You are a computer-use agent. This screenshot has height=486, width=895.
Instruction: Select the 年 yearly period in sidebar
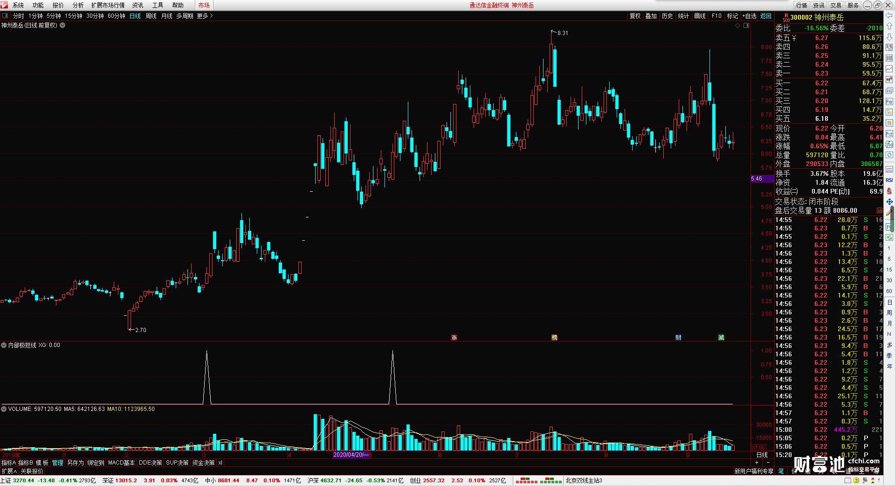pyautogui.click(x=889, y=366)
